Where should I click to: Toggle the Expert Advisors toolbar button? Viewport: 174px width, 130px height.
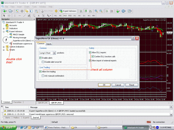click(68, 11)
